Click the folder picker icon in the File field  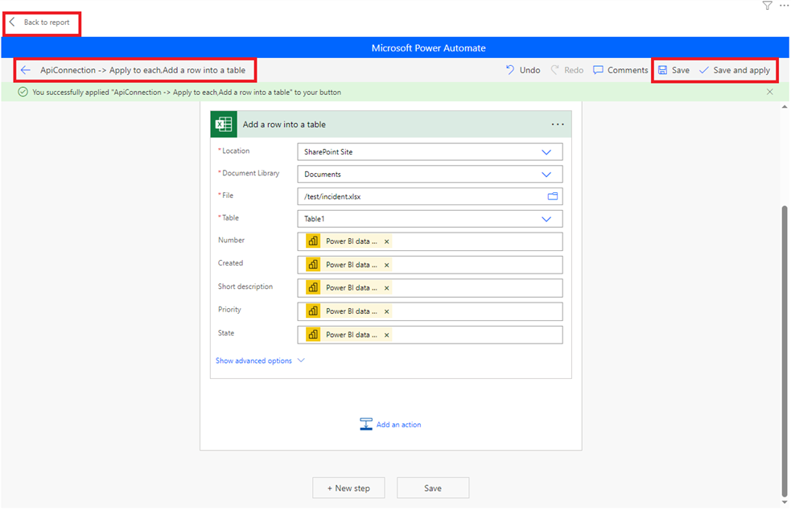553,196
